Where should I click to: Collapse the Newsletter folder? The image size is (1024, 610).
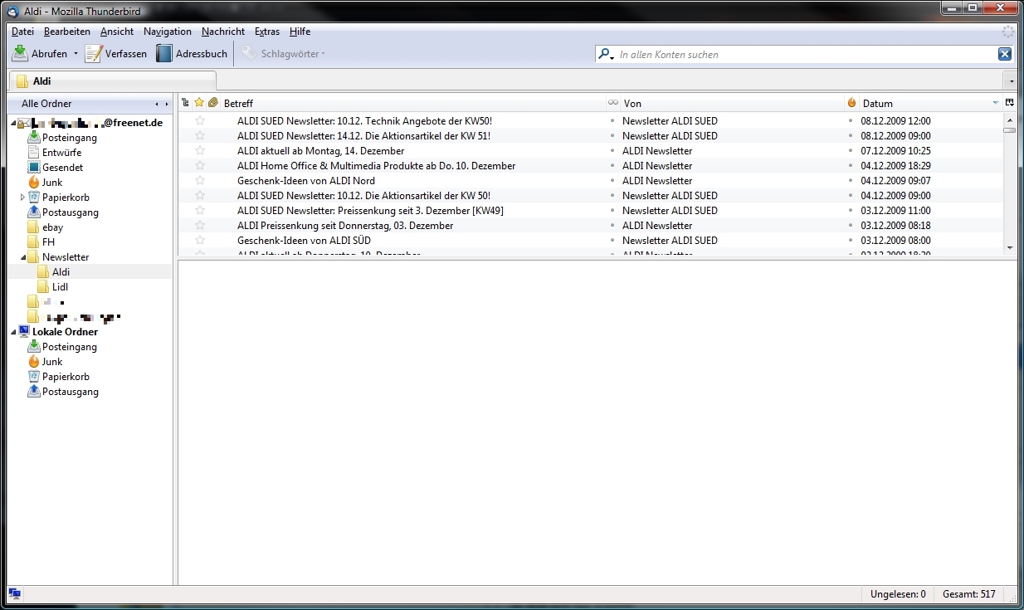tap(22, 257)
